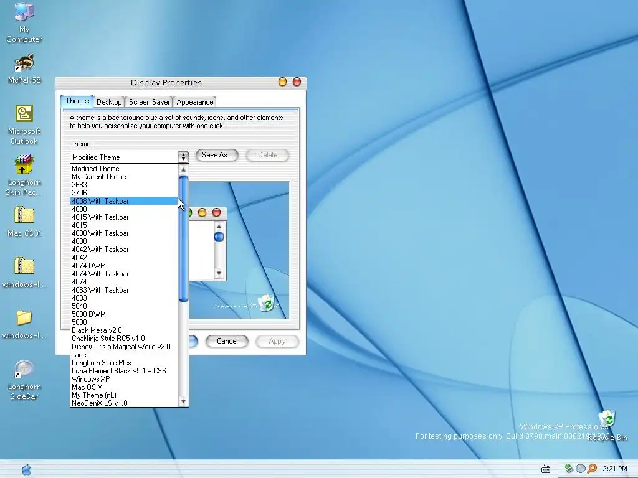Screen dimensions: 638x478
Task: Open the My Computer desktop icon
Action: 24,22
